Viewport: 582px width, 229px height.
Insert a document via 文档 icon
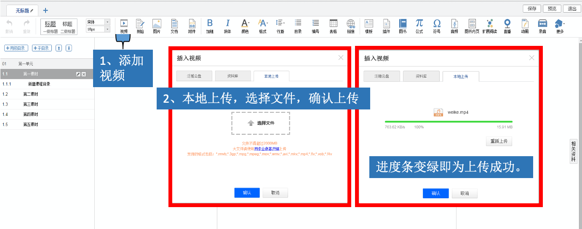(x=174, y=24)
